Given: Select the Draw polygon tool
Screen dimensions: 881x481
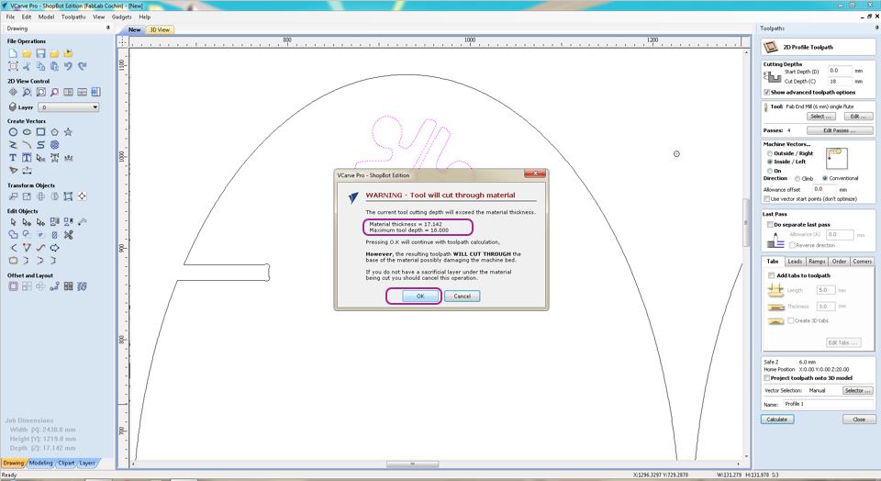Looking at the screenshot, I should pyautogui.click(x=54, y=132).
